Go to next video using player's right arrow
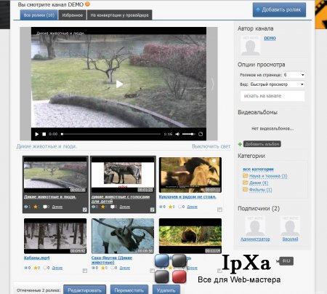Screen dimensions: 327x294 tap(212, 84)
